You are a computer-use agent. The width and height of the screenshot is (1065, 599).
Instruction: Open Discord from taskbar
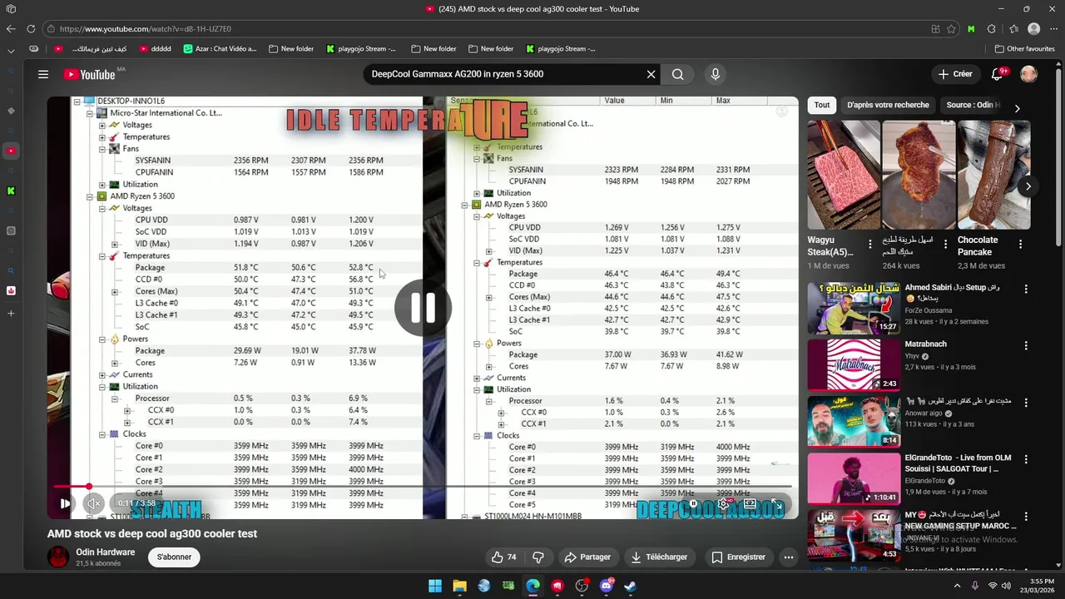click(x=607, y=586)
